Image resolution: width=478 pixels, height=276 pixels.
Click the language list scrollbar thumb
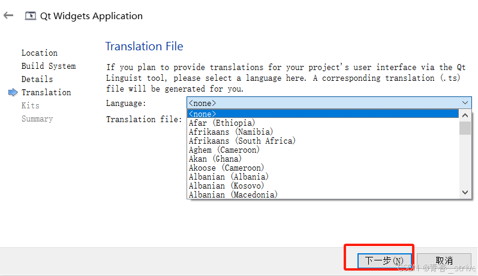(x=465, y=128)
